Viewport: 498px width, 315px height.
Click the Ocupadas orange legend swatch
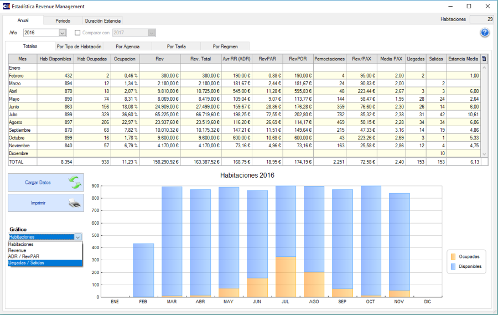click(453, 256)
